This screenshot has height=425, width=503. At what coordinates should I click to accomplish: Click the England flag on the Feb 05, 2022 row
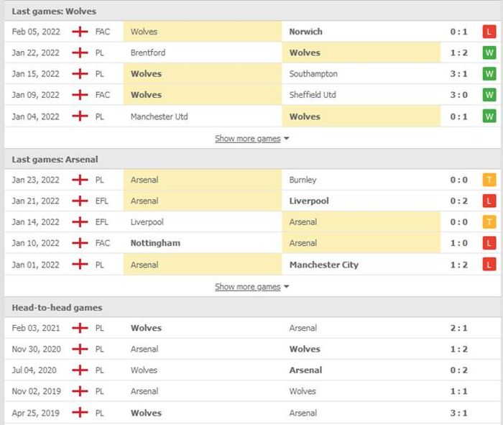pos(80,32)
